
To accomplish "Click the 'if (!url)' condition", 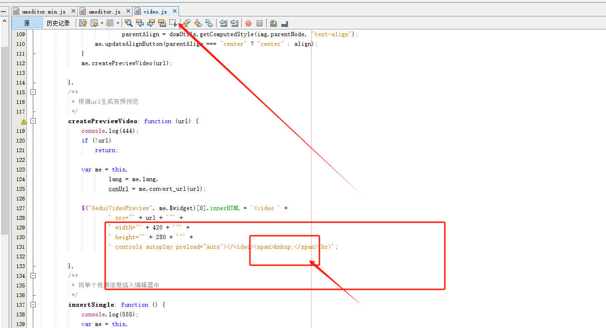I will (96, 141).
